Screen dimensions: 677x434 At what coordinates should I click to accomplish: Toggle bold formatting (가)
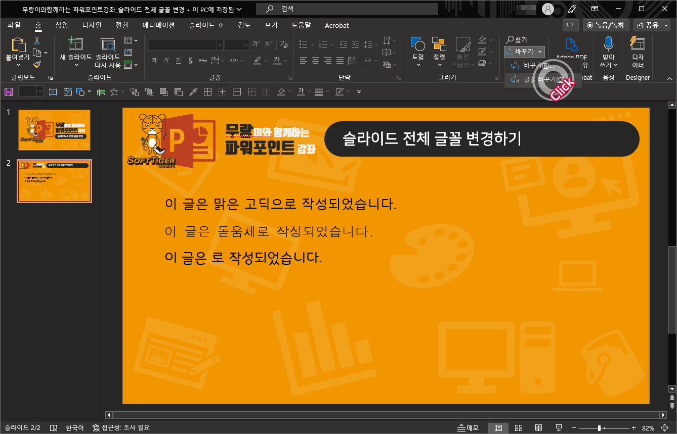[155, 60]
